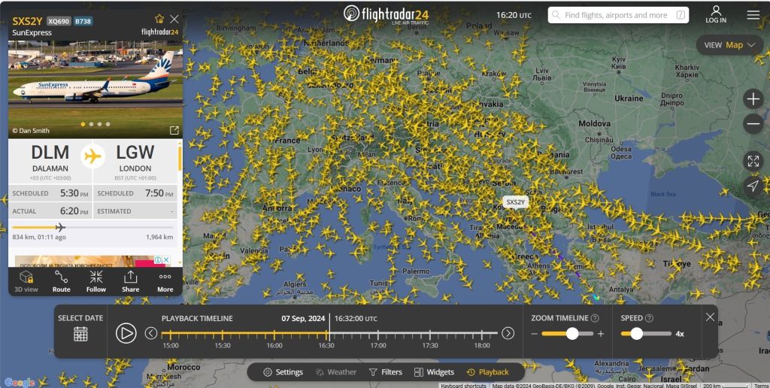This screenshot has height=388, width=770.
Task: Zoom out of the map with minus button
Action: (x=753, y=124)
